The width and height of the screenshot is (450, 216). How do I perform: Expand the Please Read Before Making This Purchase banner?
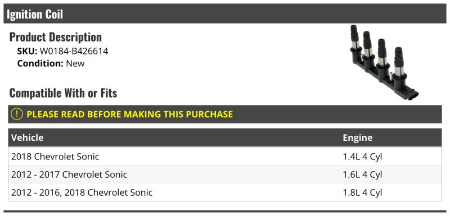pos(224,114)
